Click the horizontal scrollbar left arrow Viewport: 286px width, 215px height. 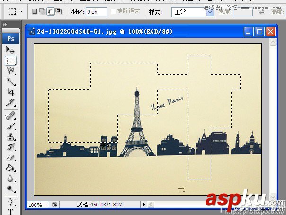pos(151,205)
